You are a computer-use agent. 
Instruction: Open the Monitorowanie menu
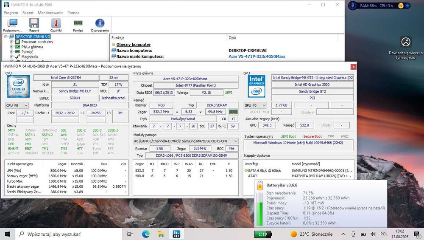50,13
